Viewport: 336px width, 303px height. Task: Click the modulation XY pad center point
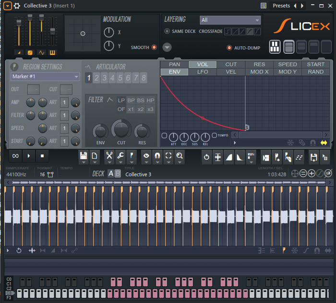click(83, 34)
